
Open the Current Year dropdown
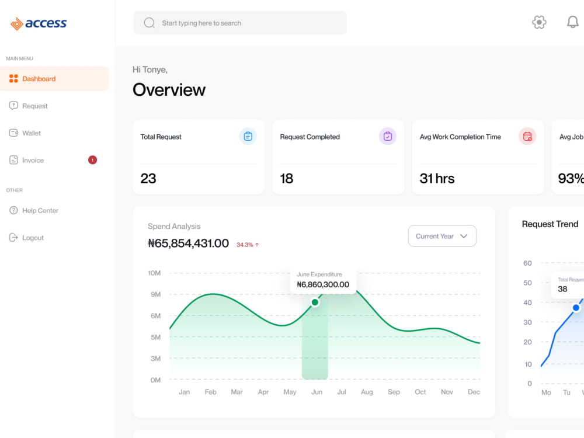pyautogui.click(x=442, y=236)
